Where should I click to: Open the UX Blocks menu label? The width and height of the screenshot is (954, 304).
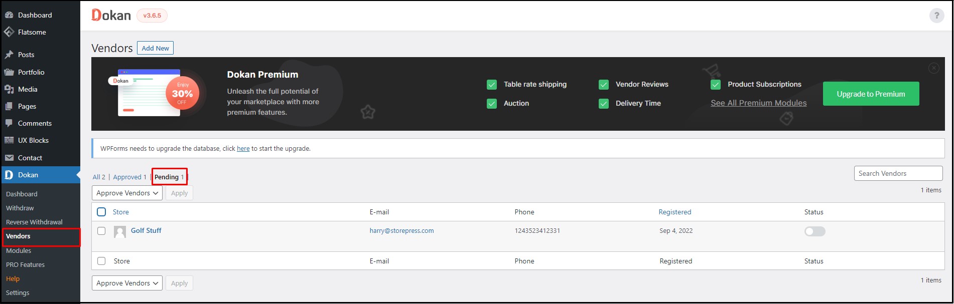click(x=33, y=140)
